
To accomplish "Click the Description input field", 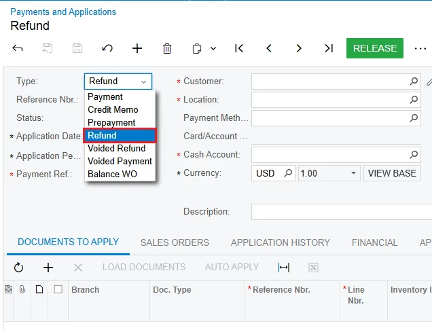I will [342, 212].
